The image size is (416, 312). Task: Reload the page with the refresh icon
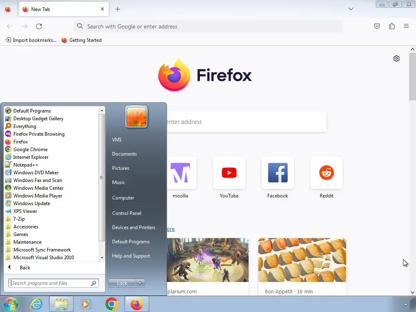click(x=39, y=26)
